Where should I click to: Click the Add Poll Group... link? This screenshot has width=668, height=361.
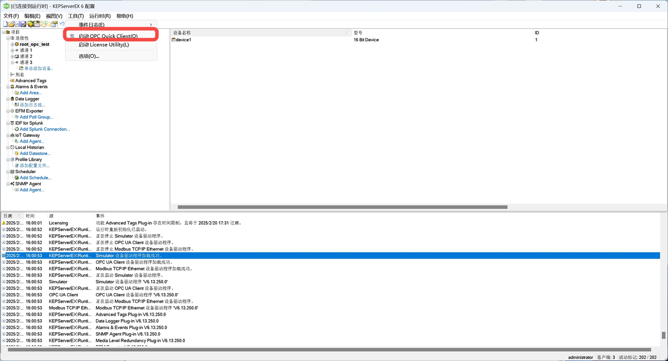tap(36, 117)
